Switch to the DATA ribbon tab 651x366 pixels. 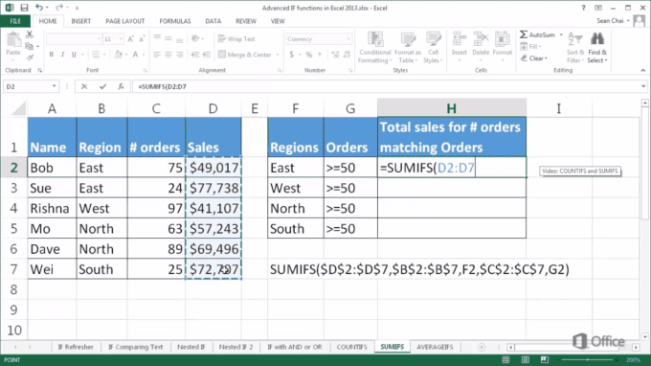click(213, 21)
